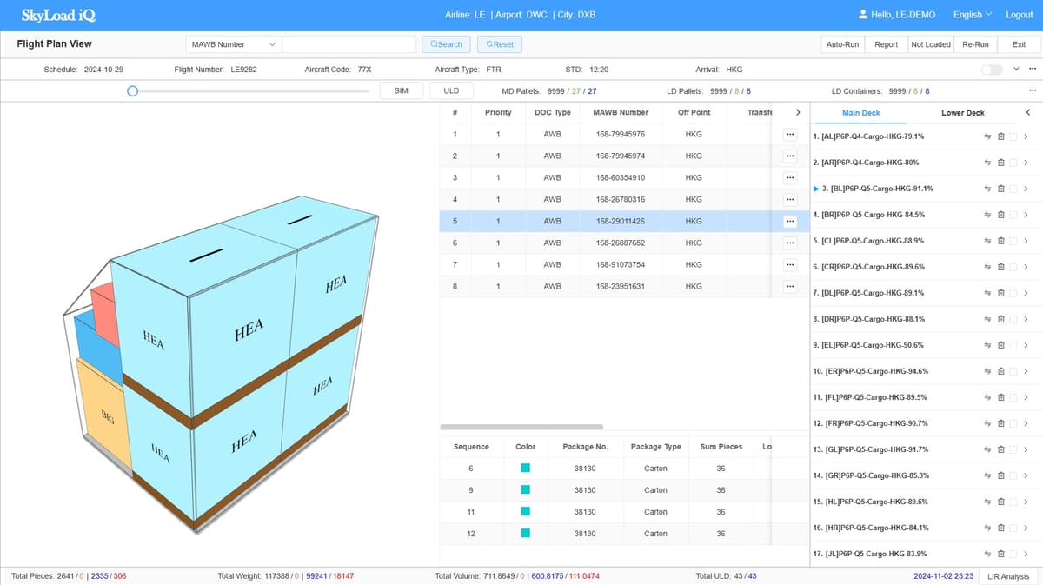Screen dimensions: 1043x585
Task: Select the Main Deck tab
Action: (860, 113)
